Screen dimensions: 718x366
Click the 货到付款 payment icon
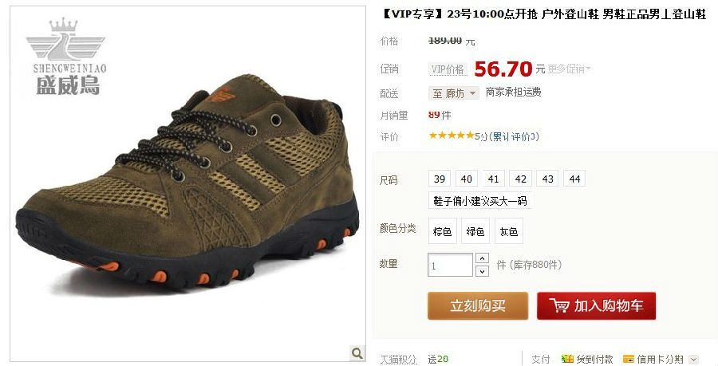(x=567, y=359)
